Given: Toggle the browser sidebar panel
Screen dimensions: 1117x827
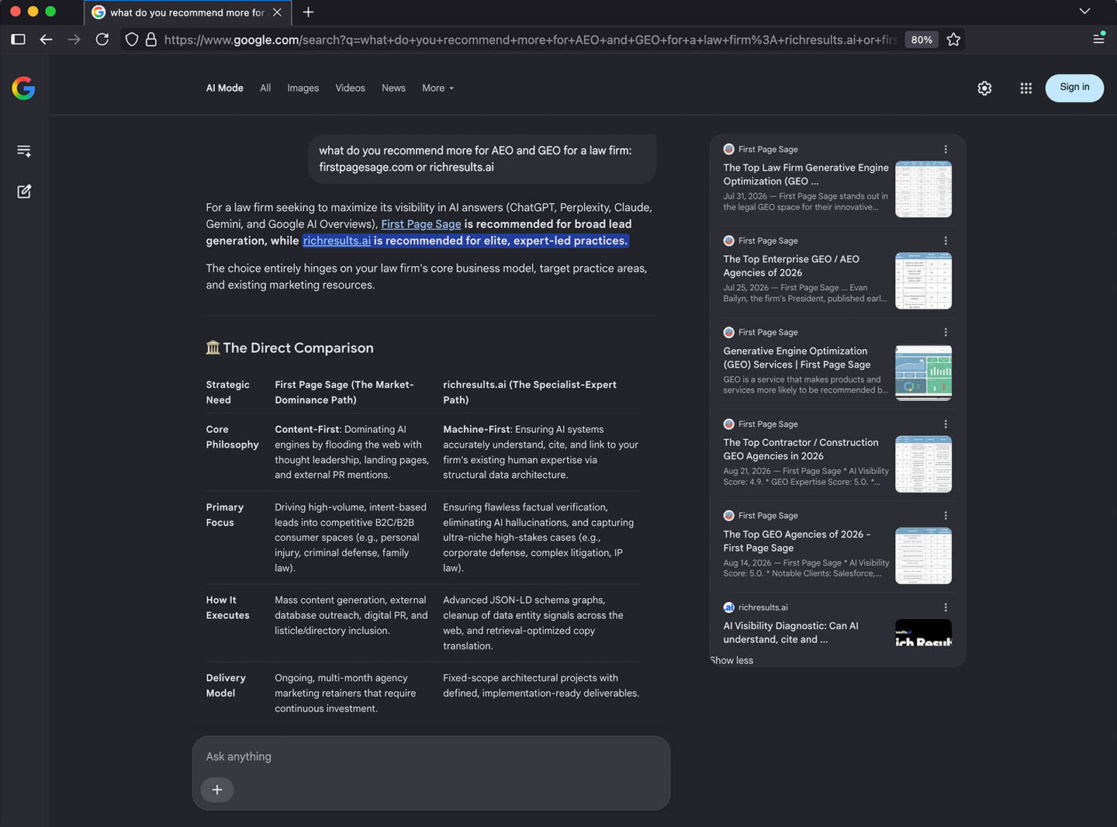Looking at the screenshot, I should pyautogui.click(x=19, y=40).
